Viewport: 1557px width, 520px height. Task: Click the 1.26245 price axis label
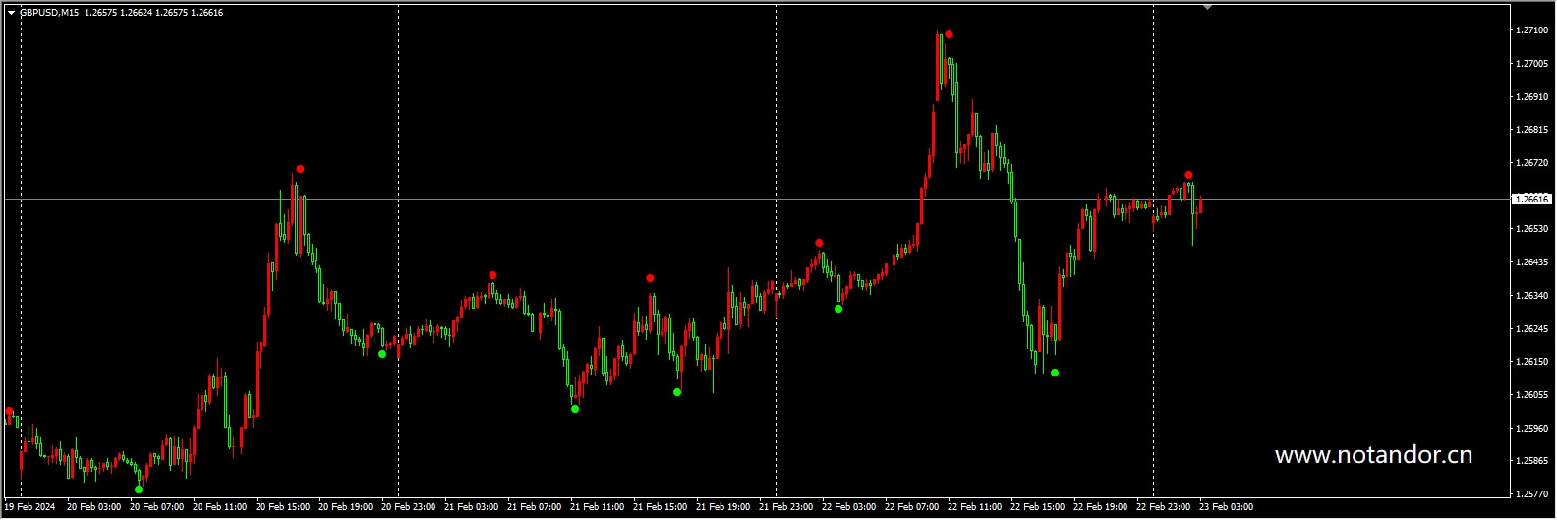(1531, 329)
